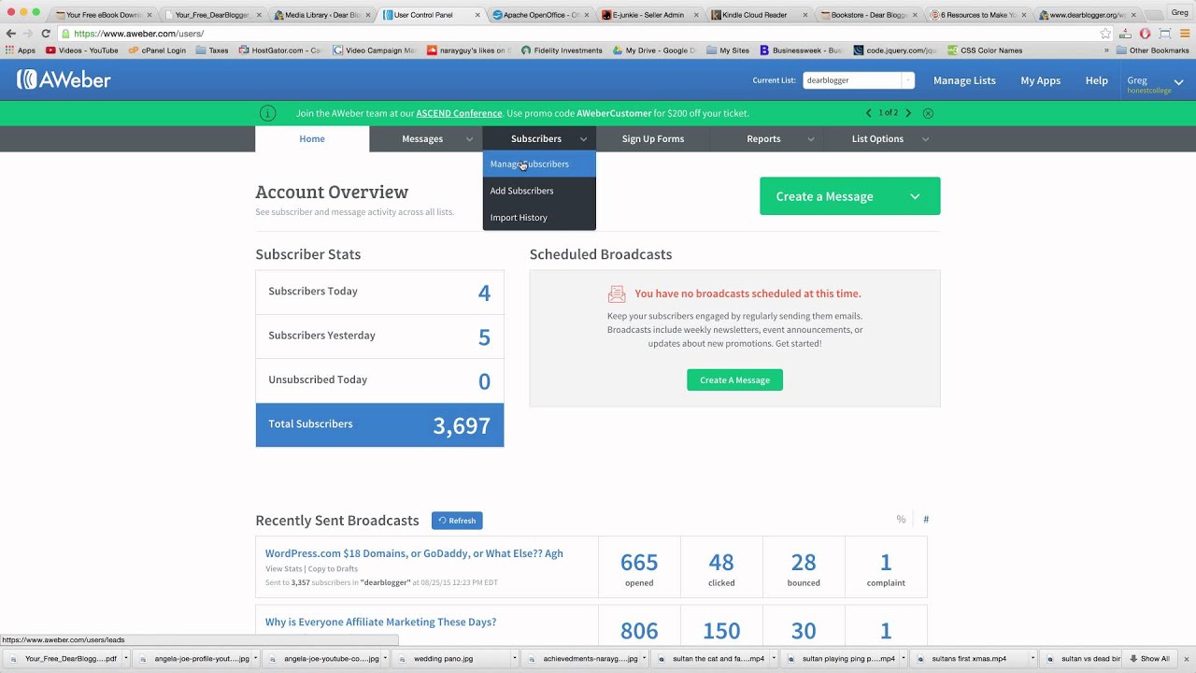The image size is (1196, 673).
Task: Click Subscribers Yesterday count 5
Action: [x=484, y=336]
